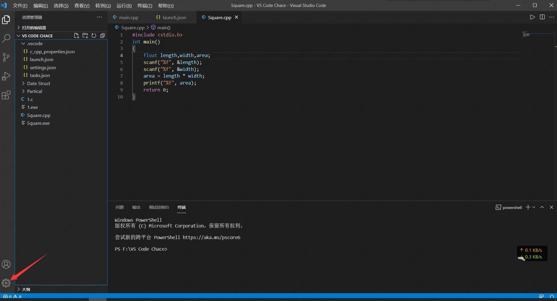Refresh the explorer file tree

pos(94,36)
